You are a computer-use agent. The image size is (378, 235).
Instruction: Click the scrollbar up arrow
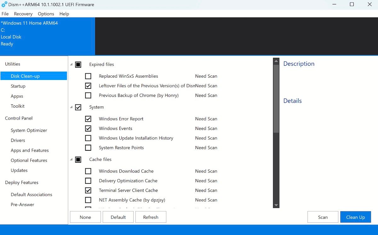tap(276, 61)
